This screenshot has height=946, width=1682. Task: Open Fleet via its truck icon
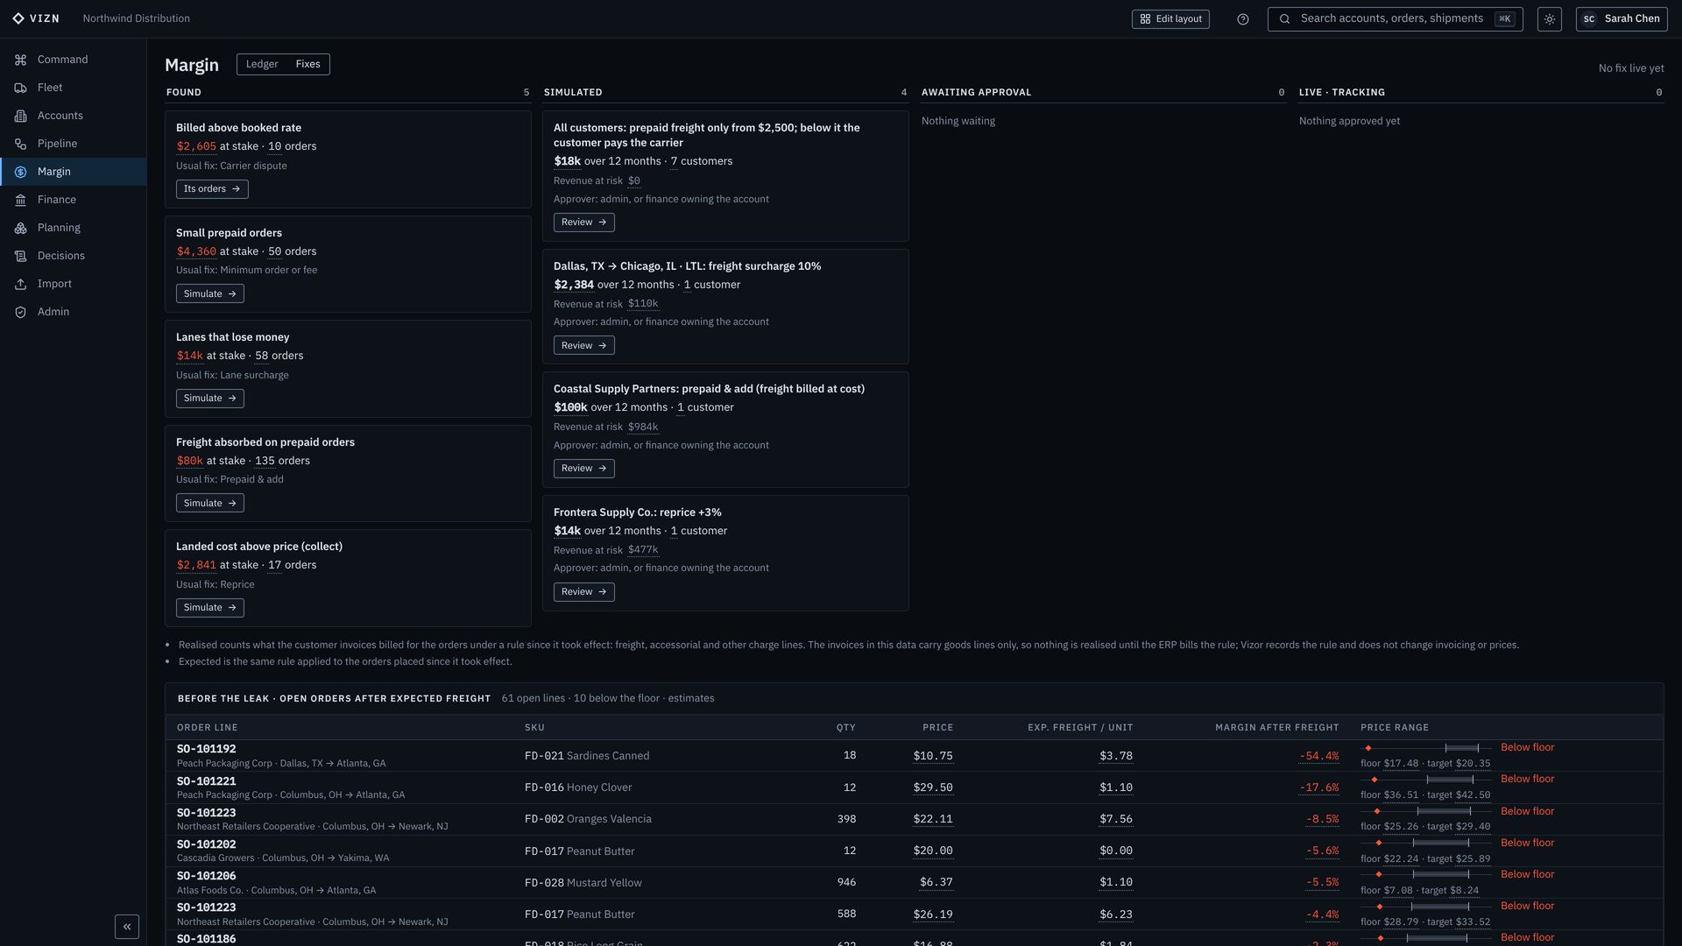coord(20,88)
